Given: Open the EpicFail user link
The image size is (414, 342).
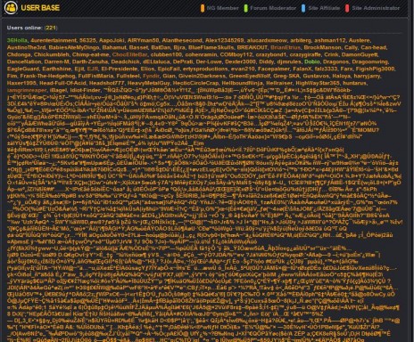Looking at the screenshot, I should tap(169, 69).
